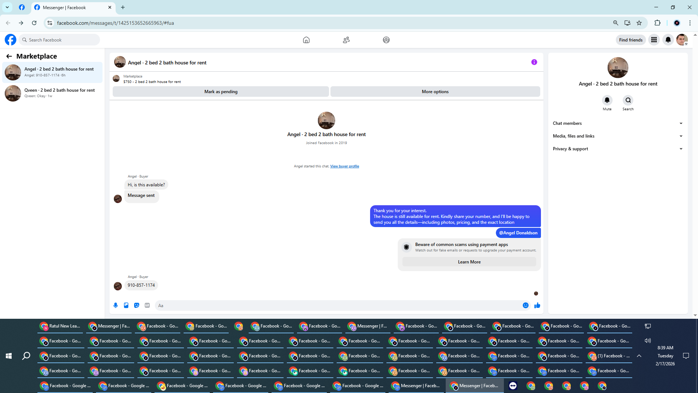Open the purple conversation information icon
The width and height of the screenshot is (698, 393).
534,62
